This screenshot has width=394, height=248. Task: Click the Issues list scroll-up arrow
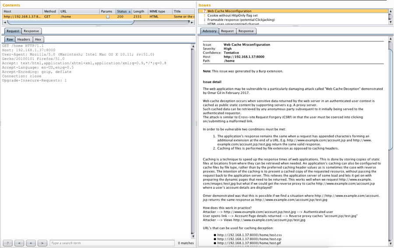click(x=390, y=11)
